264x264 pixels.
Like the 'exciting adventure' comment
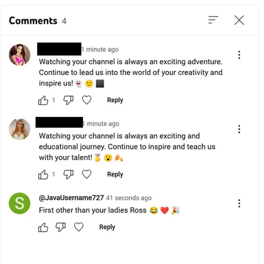(43, 100)
